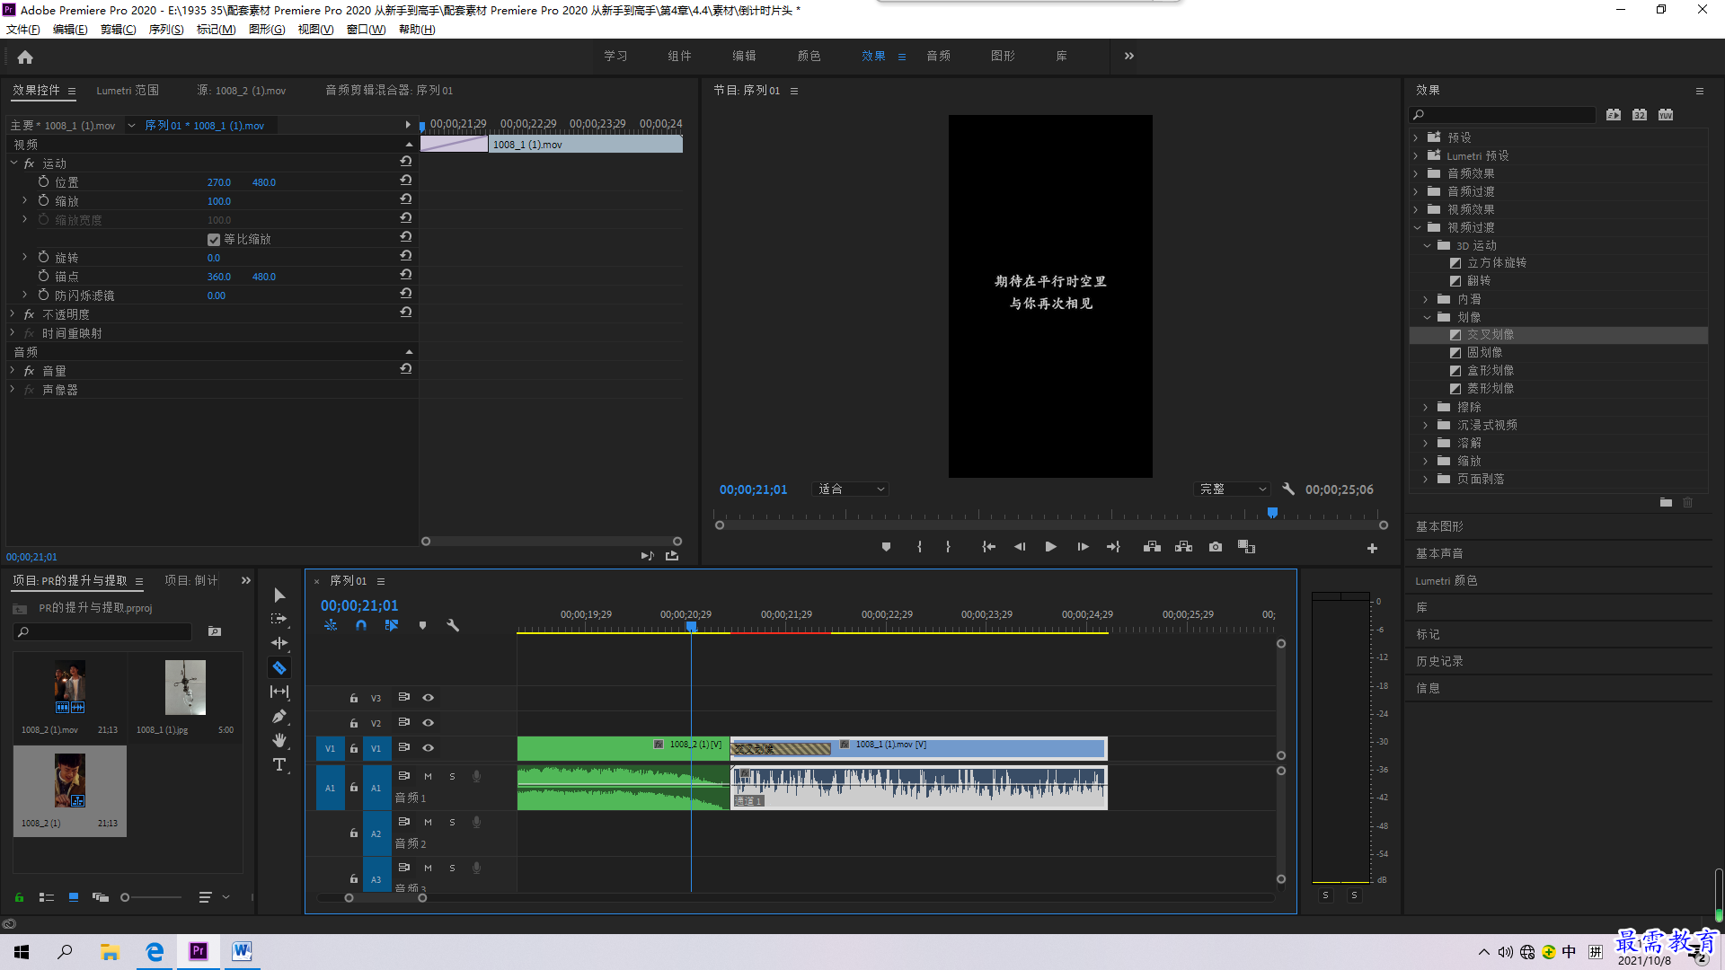Go to In point

tap(988, 547)
